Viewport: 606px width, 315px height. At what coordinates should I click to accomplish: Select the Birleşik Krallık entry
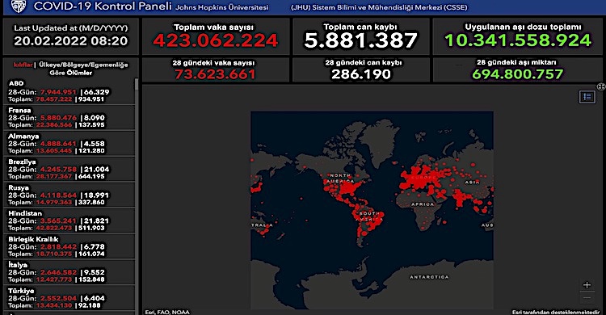click(x=69, y=246)
